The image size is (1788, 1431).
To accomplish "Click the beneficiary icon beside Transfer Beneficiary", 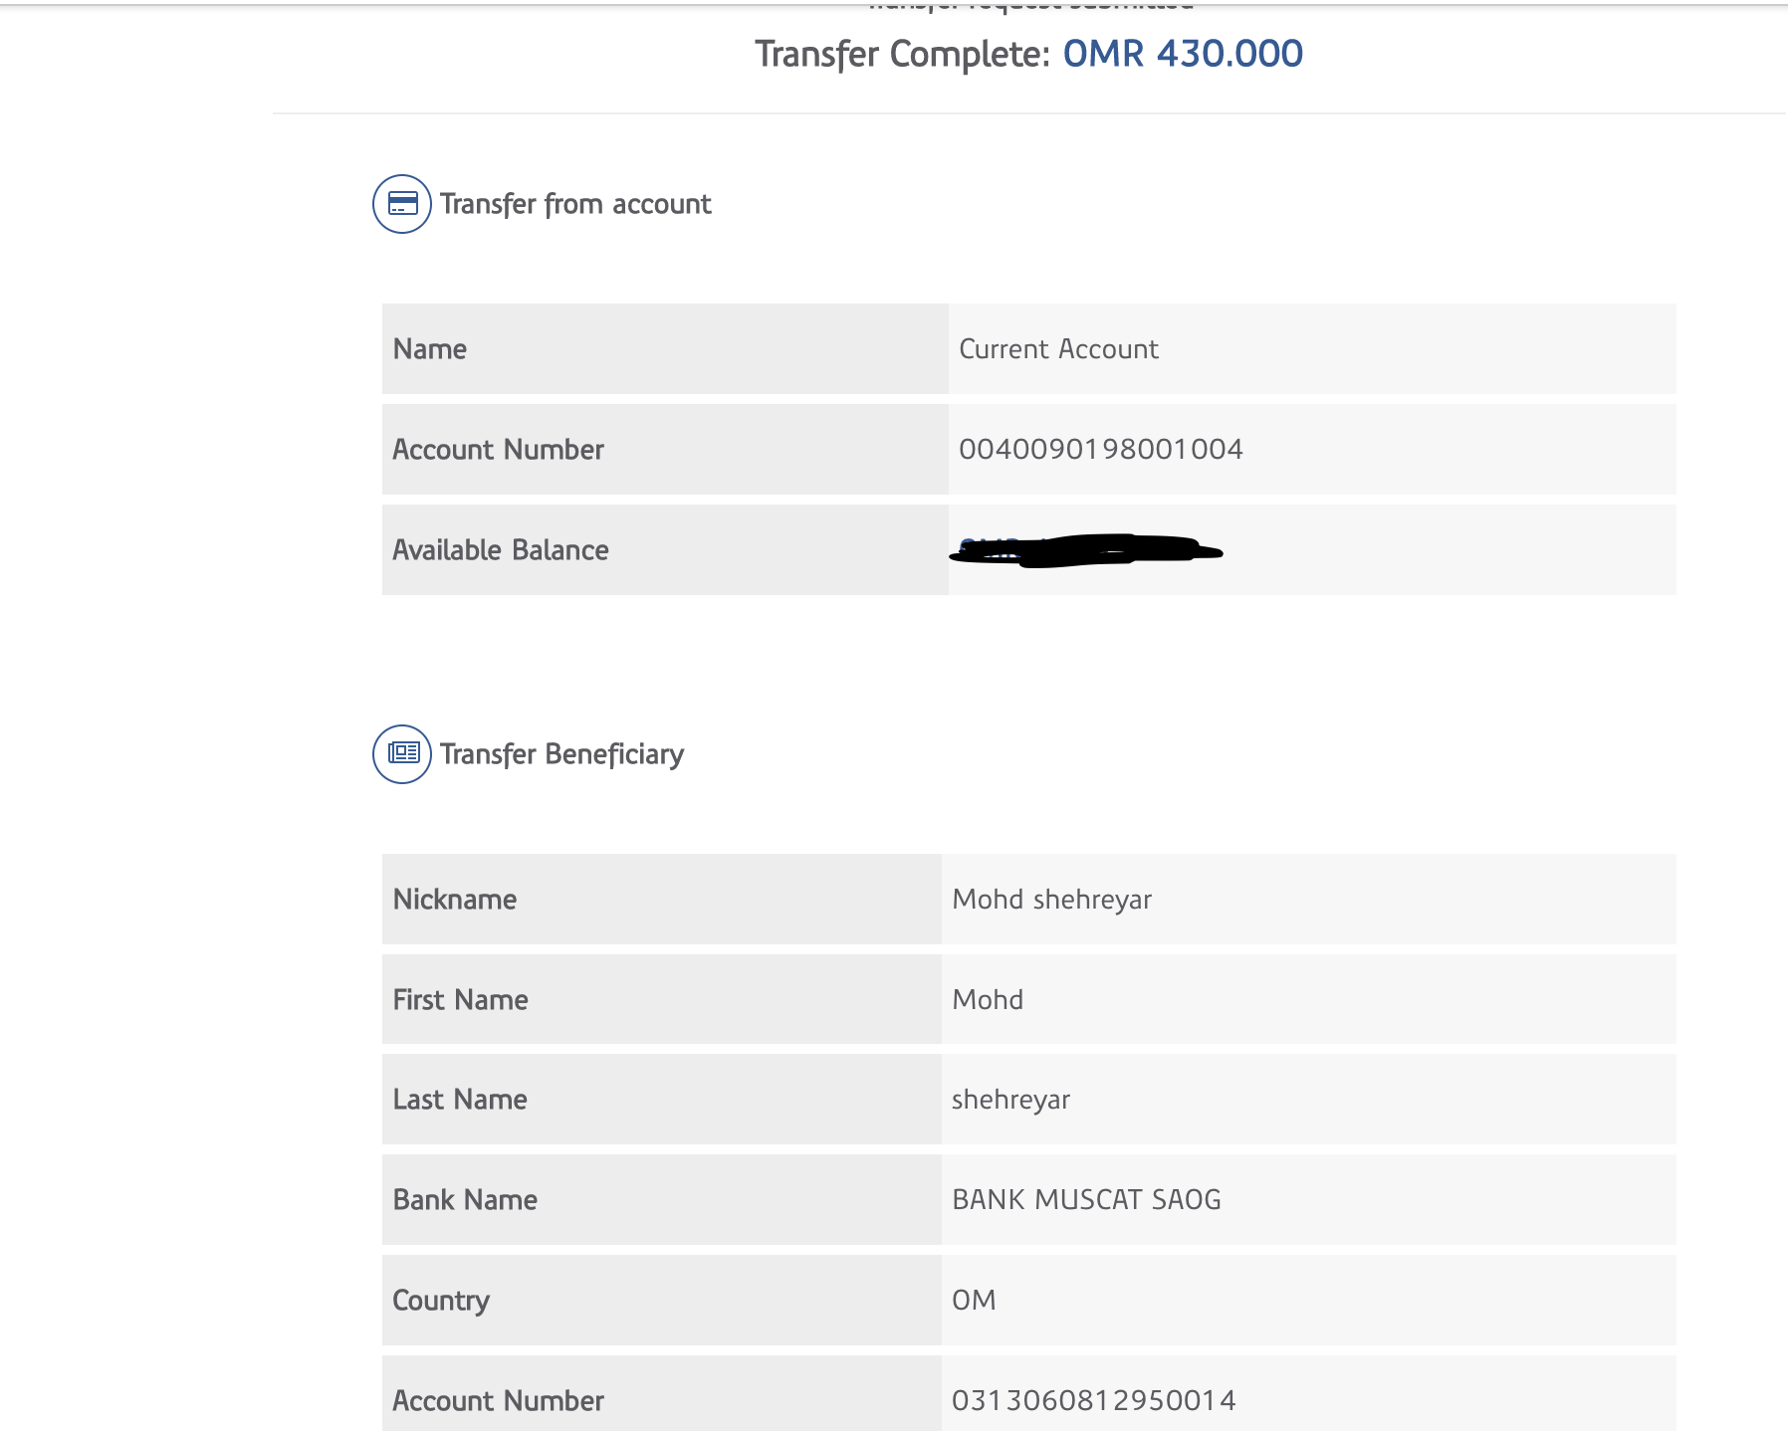I will (402, 754).
